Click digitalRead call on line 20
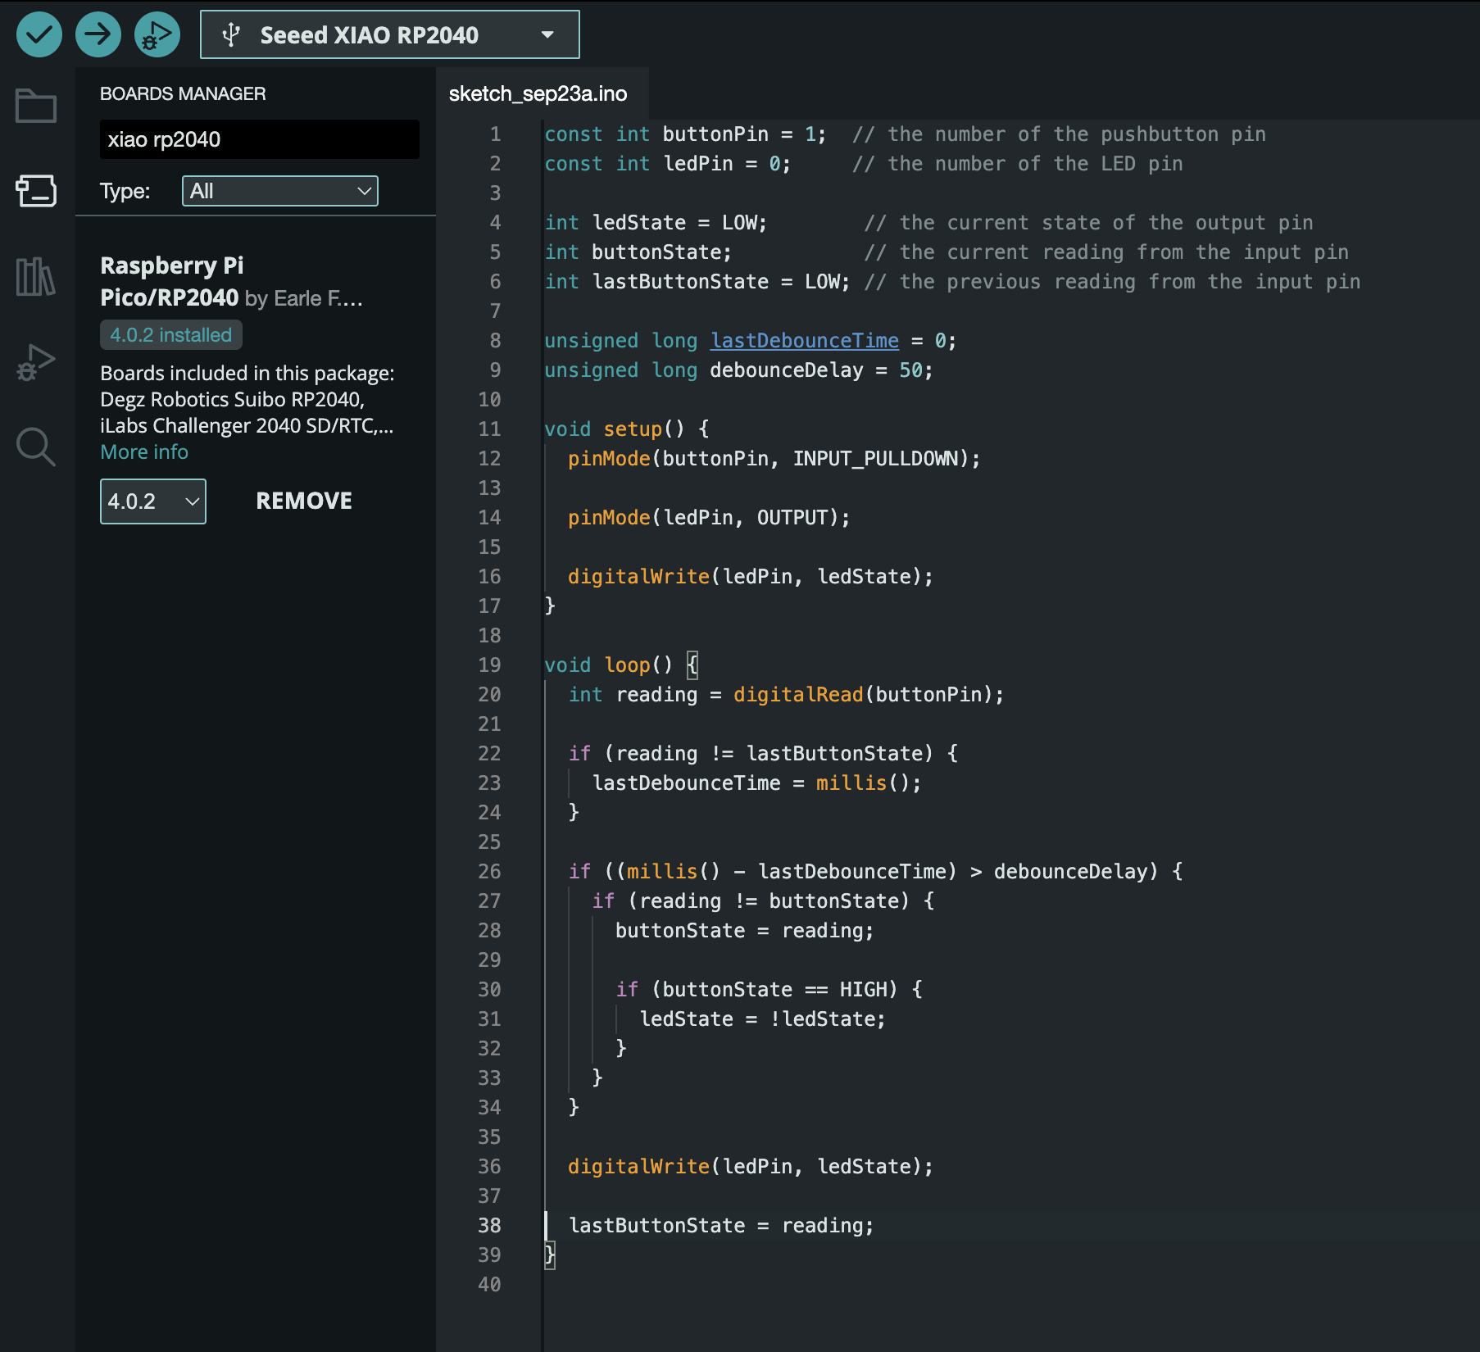Viewport: 1480px width, 1352px height. click(798, 694)
